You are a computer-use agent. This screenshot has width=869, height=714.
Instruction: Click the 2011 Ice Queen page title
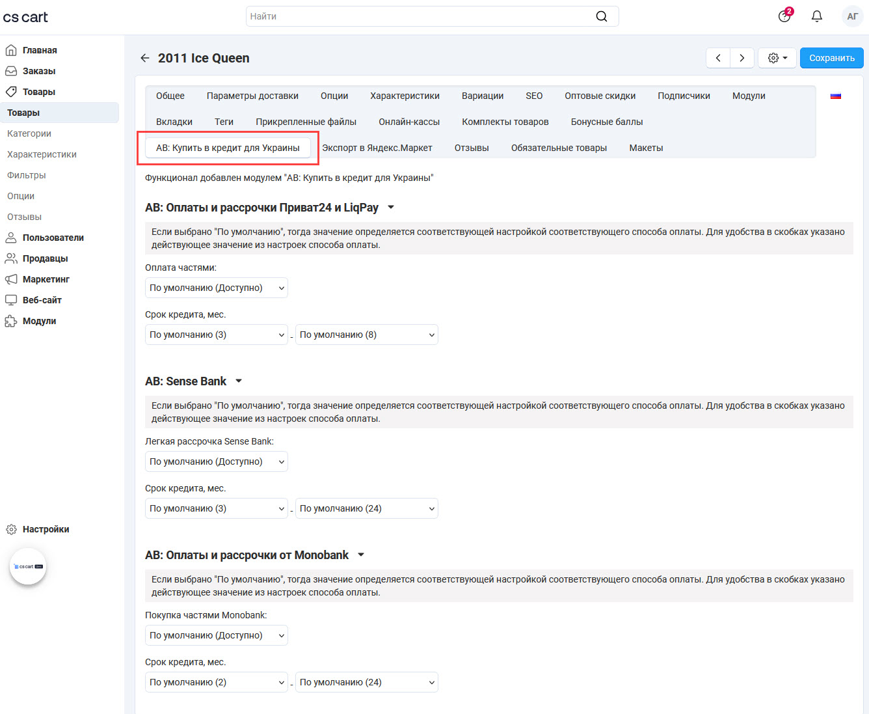click(x=204, y=58)
